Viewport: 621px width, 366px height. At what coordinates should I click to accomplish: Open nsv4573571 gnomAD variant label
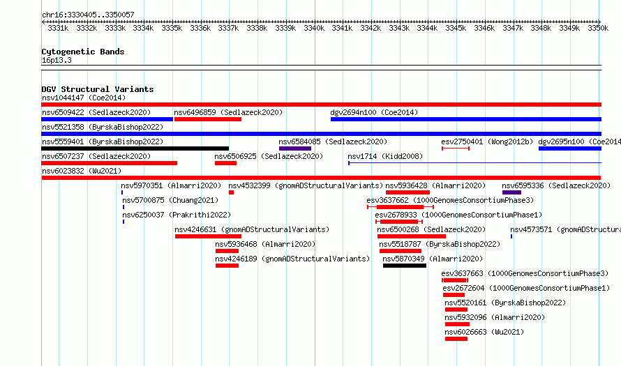point(566,229)
